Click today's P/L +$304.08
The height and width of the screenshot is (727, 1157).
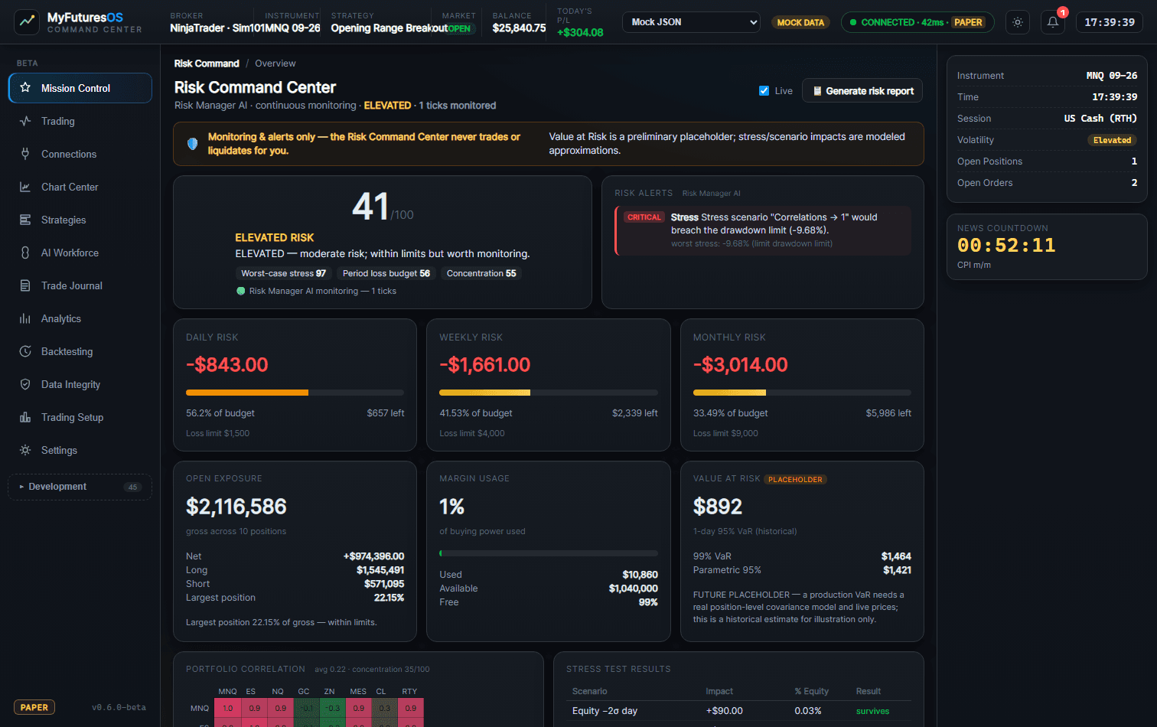(580, 32)
